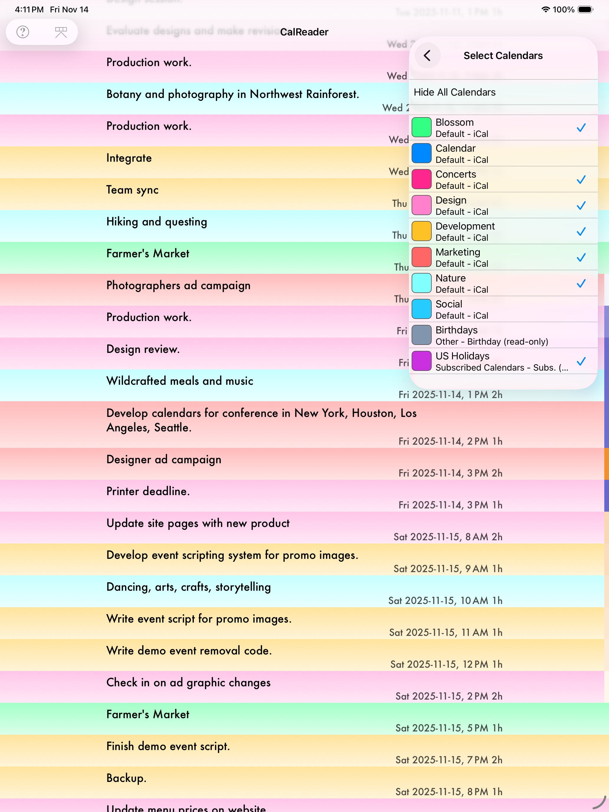Tap the Sat 2025-11-15, 8 AM 2h timestamp
The height and width of the screenshot is (812, 609).
click(x=448, y=537)
